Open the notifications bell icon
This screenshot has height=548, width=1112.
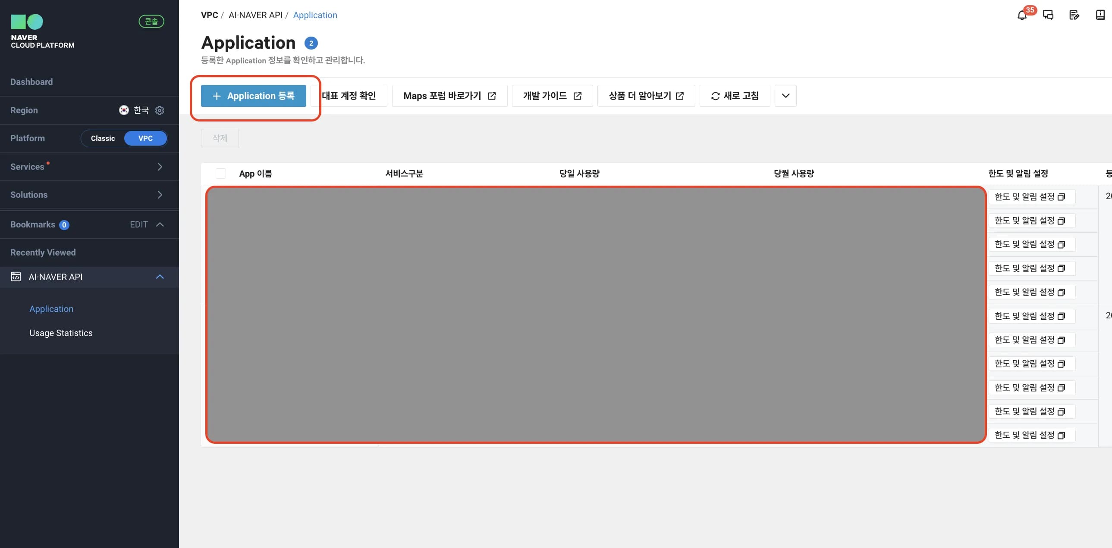pyautogui.click(x=1022, y=15)
